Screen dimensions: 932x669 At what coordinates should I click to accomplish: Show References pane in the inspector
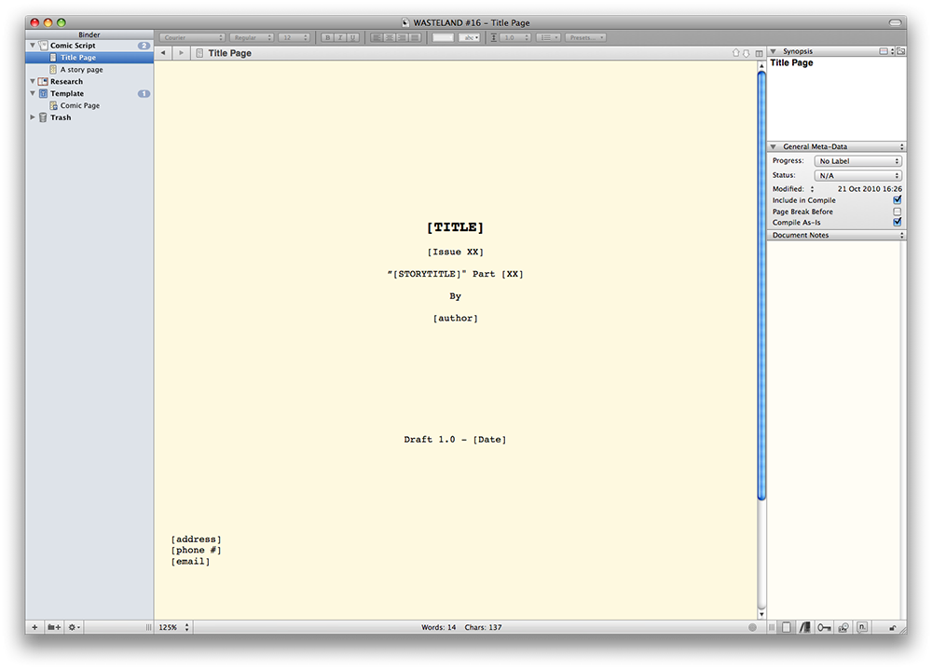click(805, 628)
